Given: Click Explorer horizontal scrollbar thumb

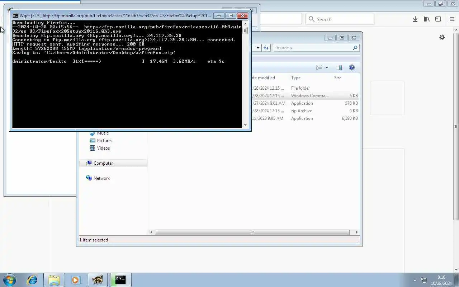Looking at the screenshot, I should click(x=252, y=232).
